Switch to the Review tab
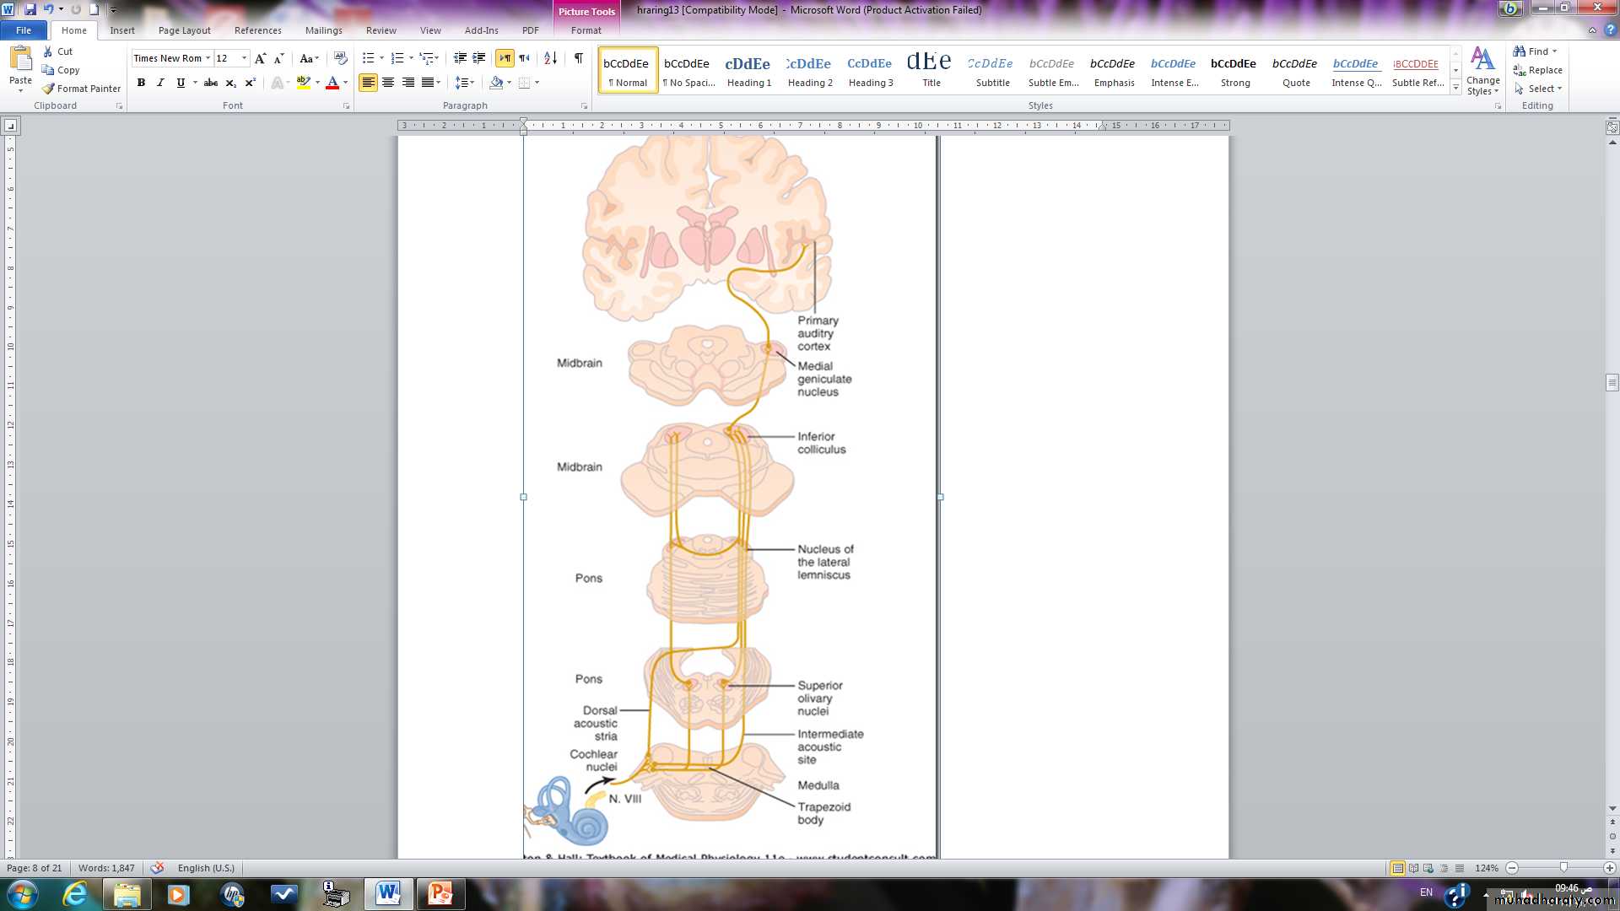Image resolution: width=1620 pixels, height=911 pixels. tap(381, 30)
